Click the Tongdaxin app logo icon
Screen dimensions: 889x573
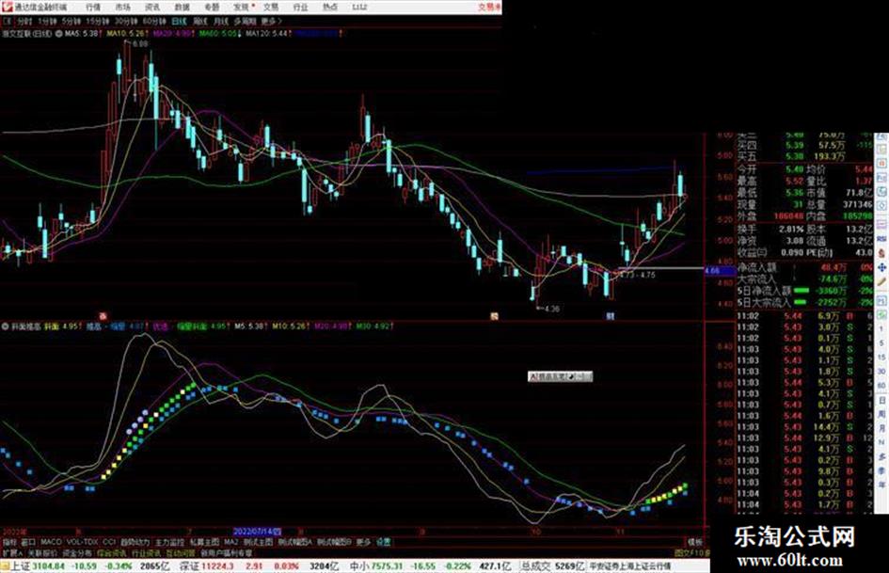[x=7, y=7]
